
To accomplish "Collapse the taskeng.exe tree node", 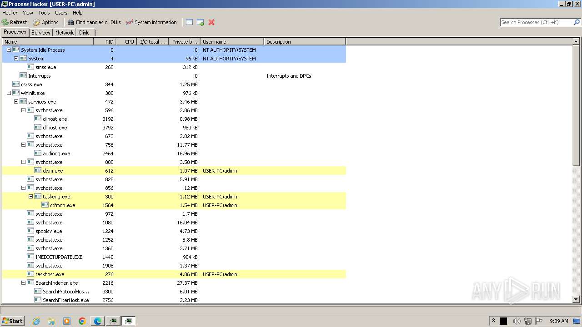I will (30, 197).
